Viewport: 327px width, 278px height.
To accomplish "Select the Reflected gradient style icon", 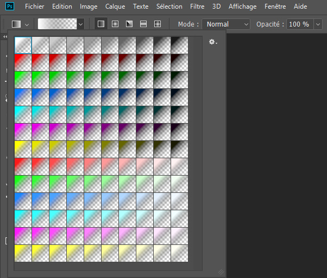I will point(143,24).
